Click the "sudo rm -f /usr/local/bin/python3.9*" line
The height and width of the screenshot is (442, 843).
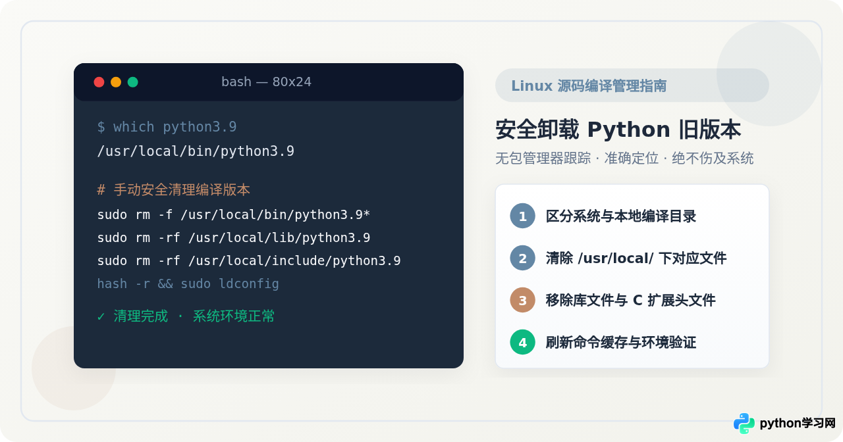pyautogui.click(x=234, y=215)
